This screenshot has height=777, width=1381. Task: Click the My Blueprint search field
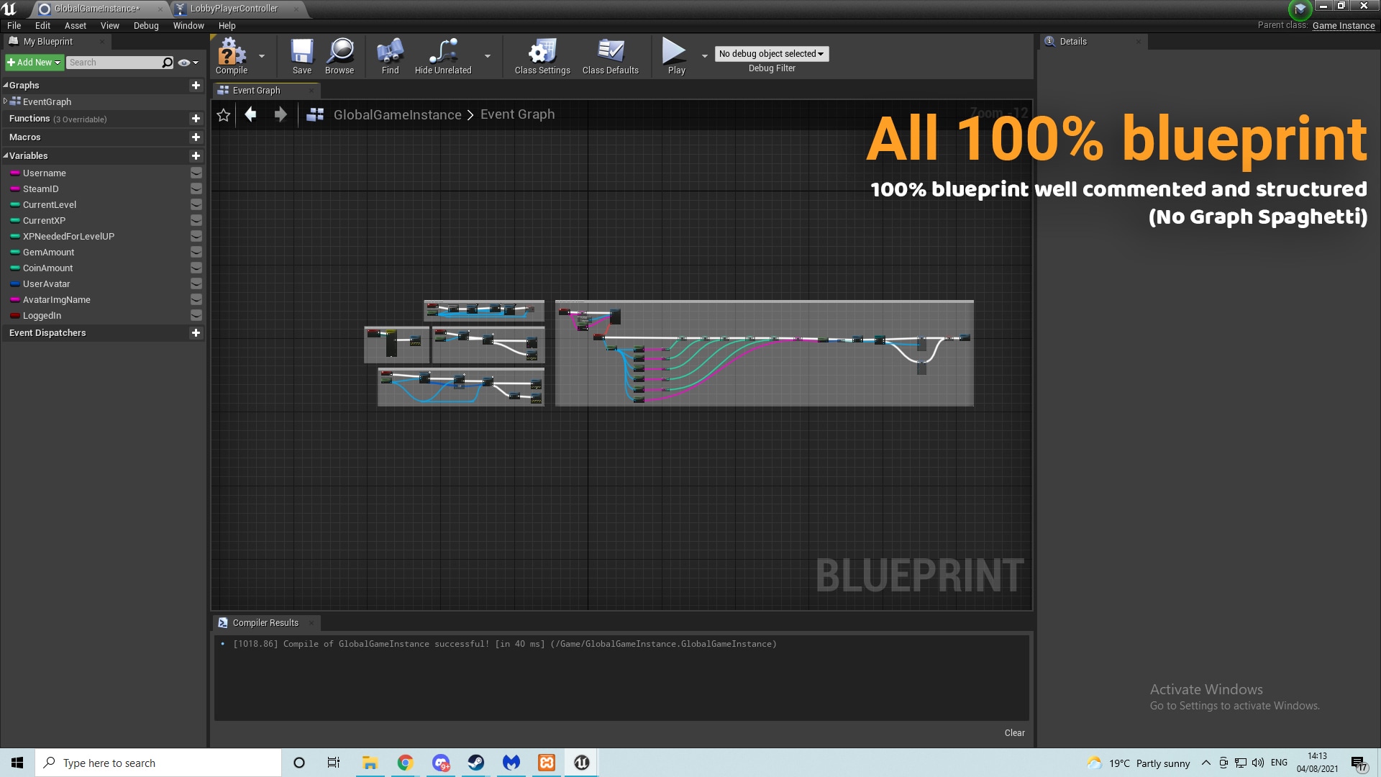coord(114,63)
